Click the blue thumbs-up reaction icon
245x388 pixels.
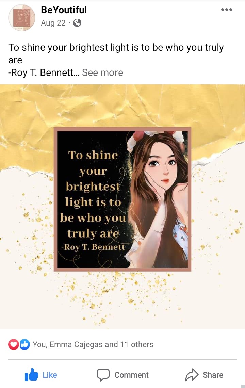24,344
